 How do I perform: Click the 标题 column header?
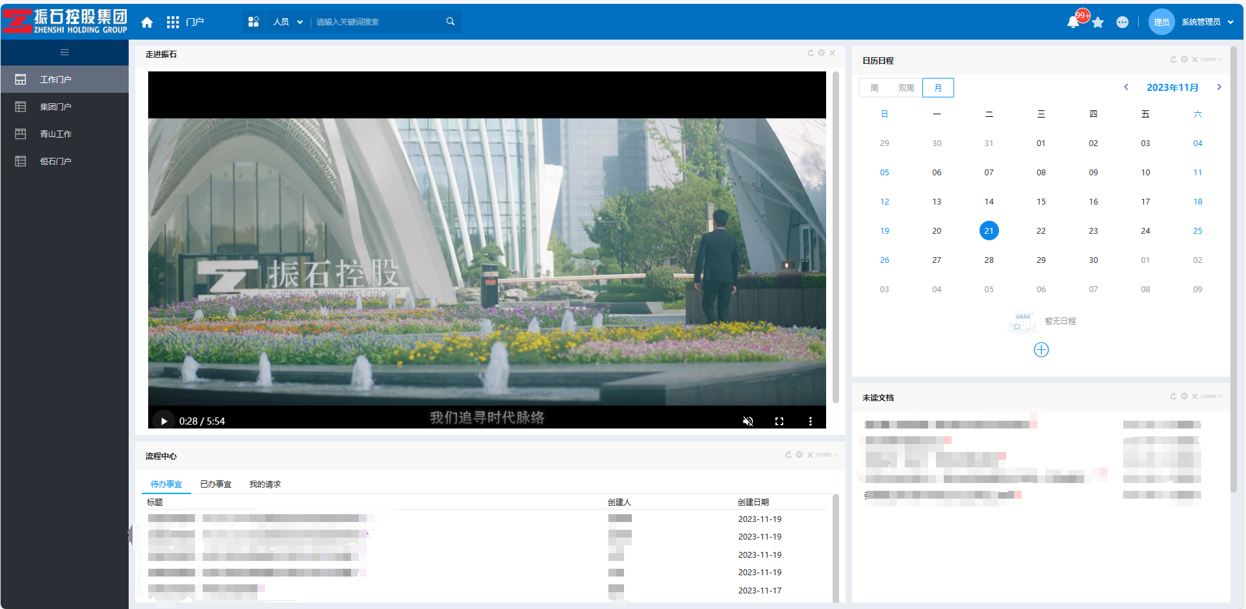(x=155, y=503)
